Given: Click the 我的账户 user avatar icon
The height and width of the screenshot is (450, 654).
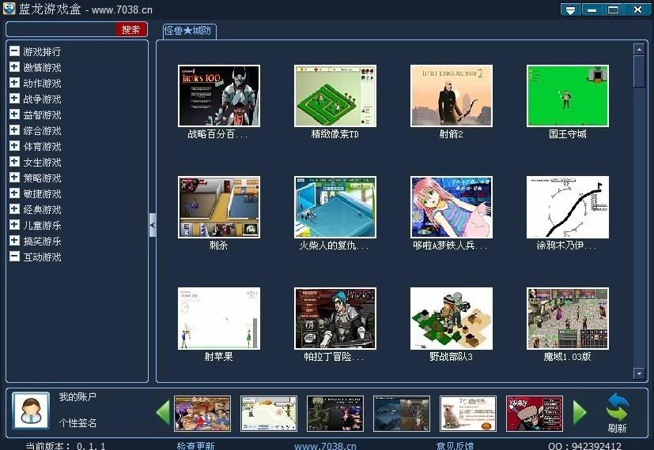Looking at the screenshot, I should pos(31,411).
